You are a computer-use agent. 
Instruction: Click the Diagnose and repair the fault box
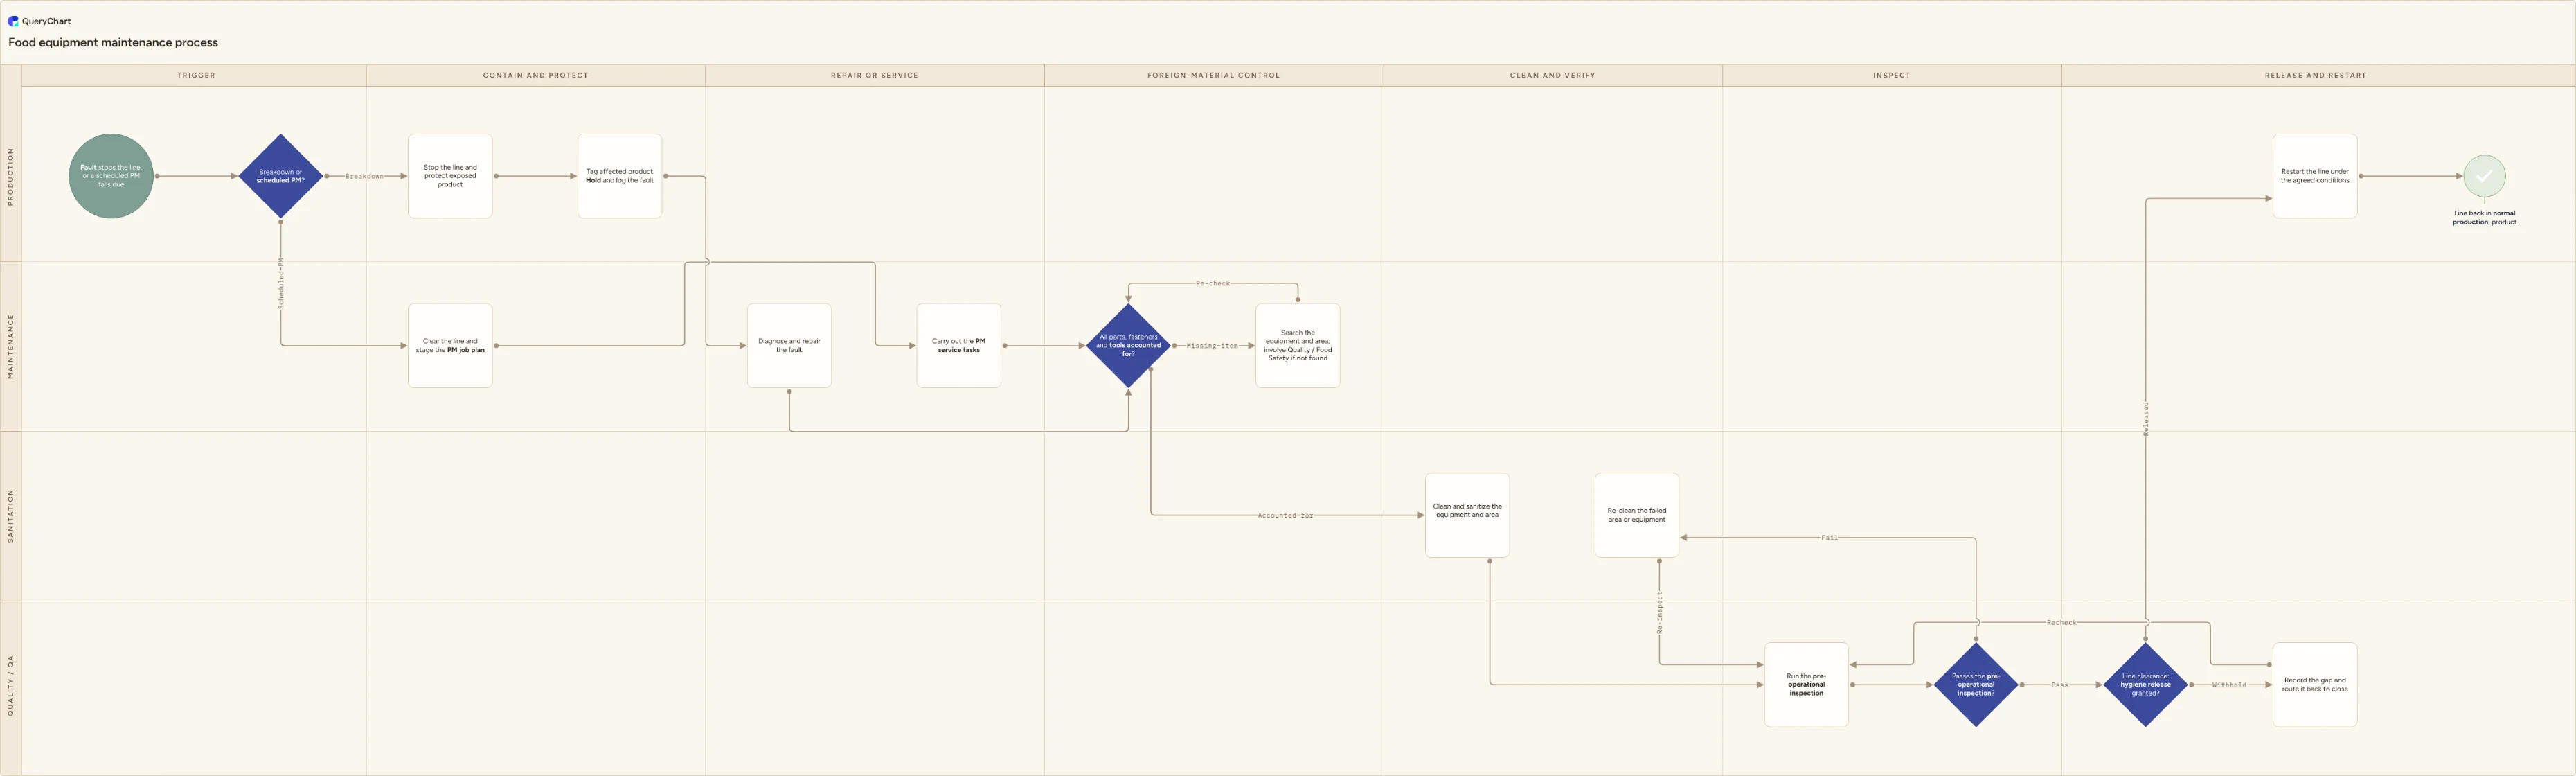(789, 346)
